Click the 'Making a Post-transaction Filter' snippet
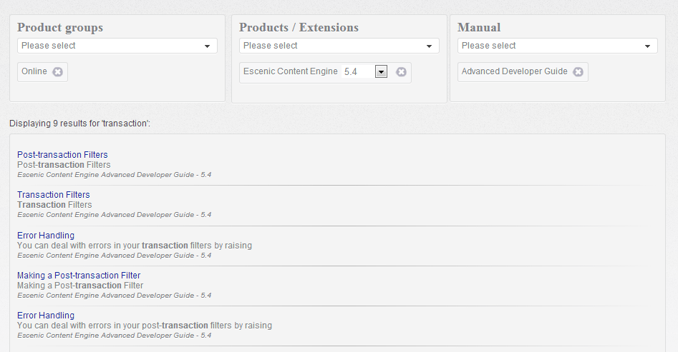 click(80, 286)
